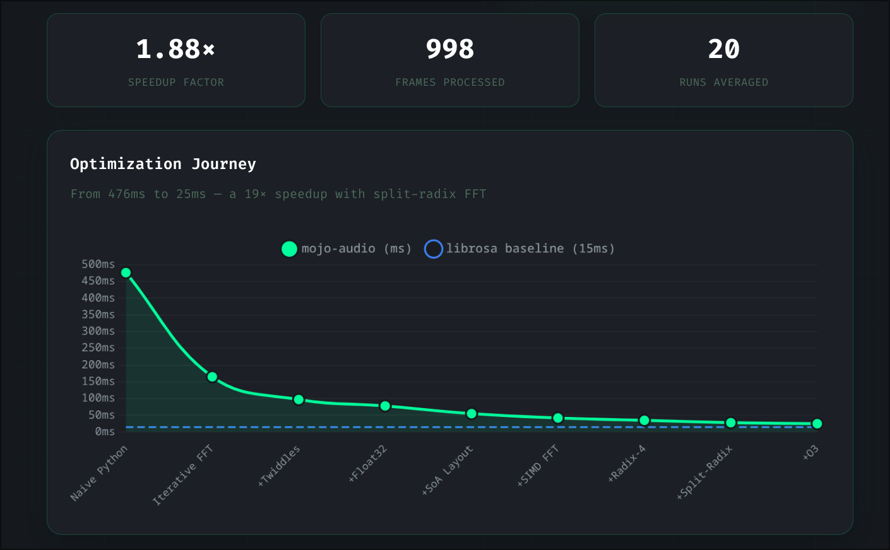Click the Optimization Journey heading
Screen dimensions: 890x550
[x=163, y=164]
